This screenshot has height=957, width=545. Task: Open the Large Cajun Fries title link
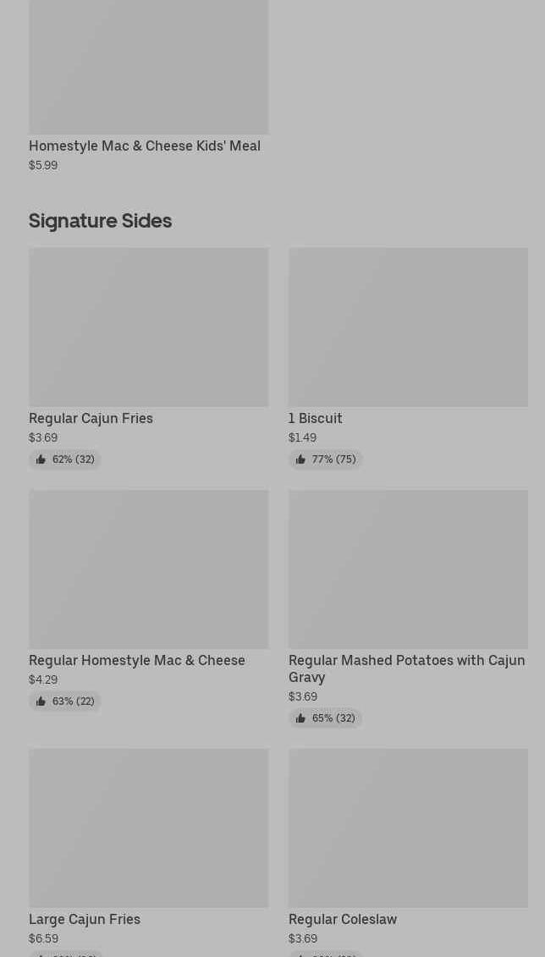(x=85, y=919)
